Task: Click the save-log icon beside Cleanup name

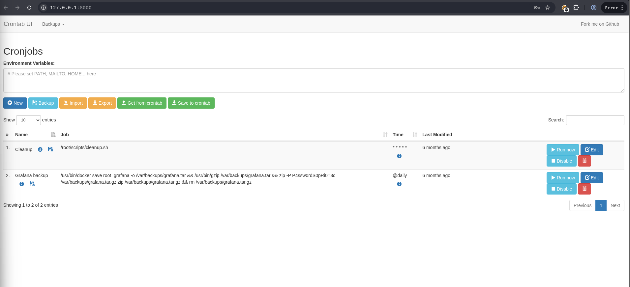Action: [50, 149]
